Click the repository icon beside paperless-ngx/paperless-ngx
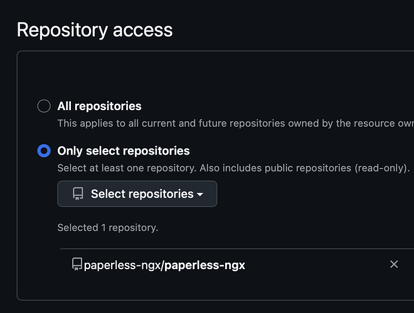414x313 pixels. pos(77,264)
